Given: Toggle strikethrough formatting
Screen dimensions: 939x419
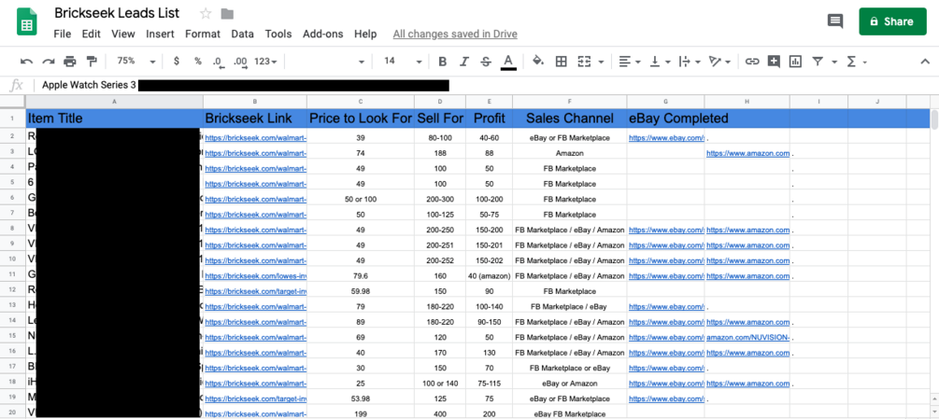Looking at the screenshot, I should pyautogui.click(x=486, y=61).
